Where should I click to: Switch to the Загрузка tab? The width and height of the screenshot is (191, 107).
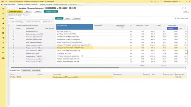pyautogui.click(x=18, y=15)
